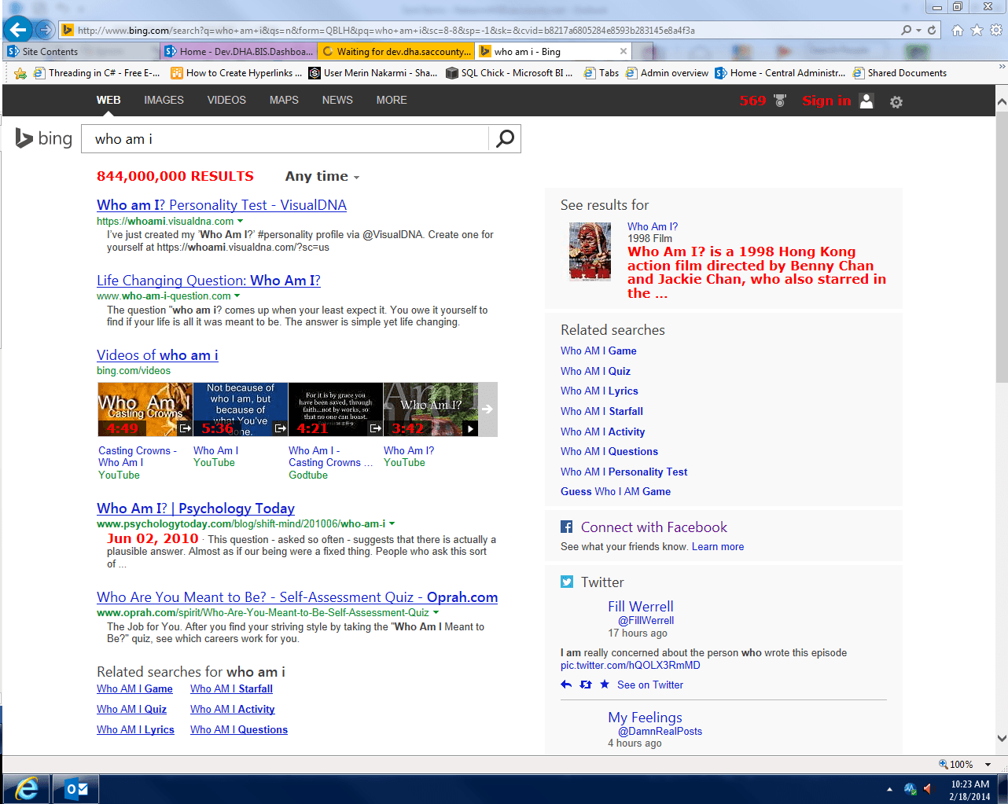Open Internet Explorer in taskbar
The image size is (1008, 804).
tap(26, 789)
